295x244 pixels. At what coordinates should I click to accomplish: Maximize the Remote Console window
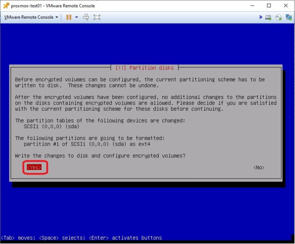coord(269,6)
